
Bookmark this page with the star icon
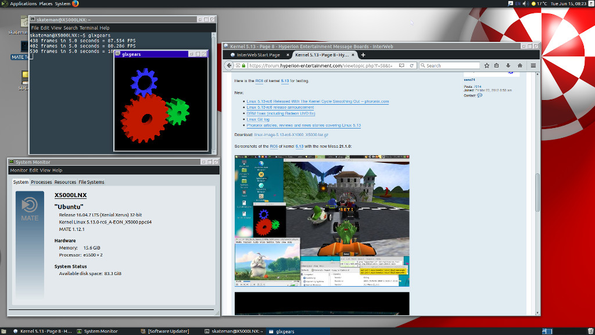[x=486, y=65]
